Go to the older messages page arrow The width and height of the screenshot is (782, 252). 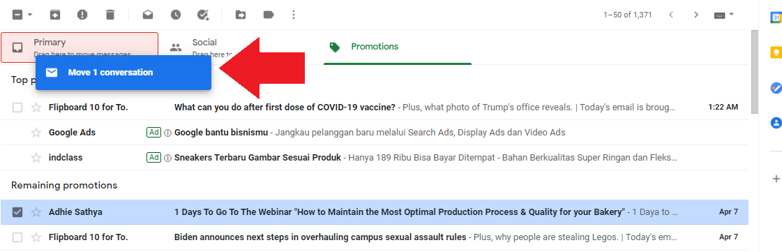696,15
